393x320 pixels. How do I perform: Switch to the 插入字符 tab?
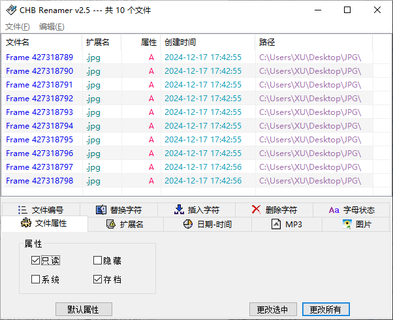[x=196, y=210]
